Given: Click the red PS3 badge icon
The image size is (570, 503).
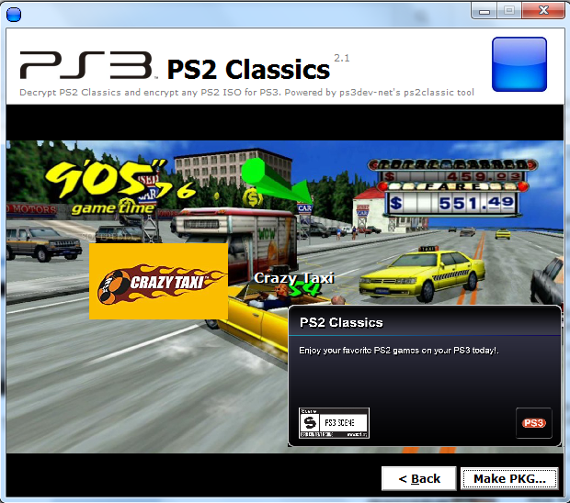Looking at the screenshot, I should 533,423.
